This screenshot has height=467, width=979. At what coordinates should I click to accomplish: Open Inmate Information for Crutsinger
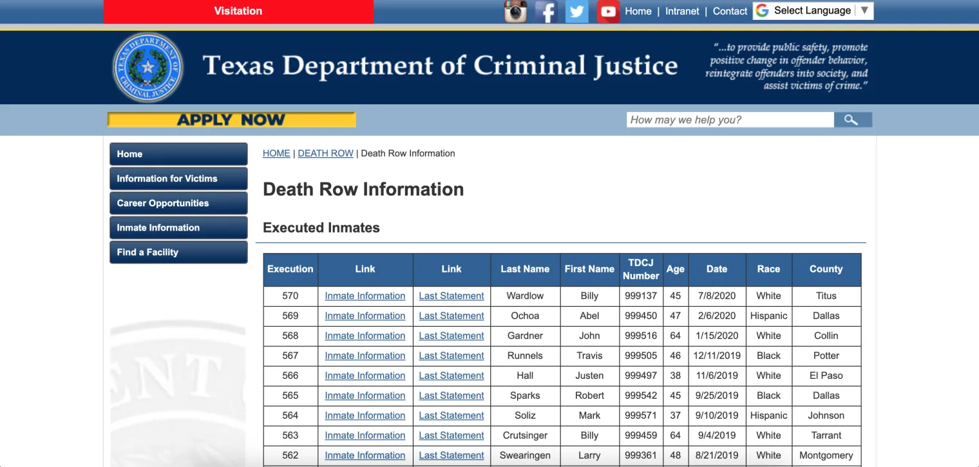365,435
